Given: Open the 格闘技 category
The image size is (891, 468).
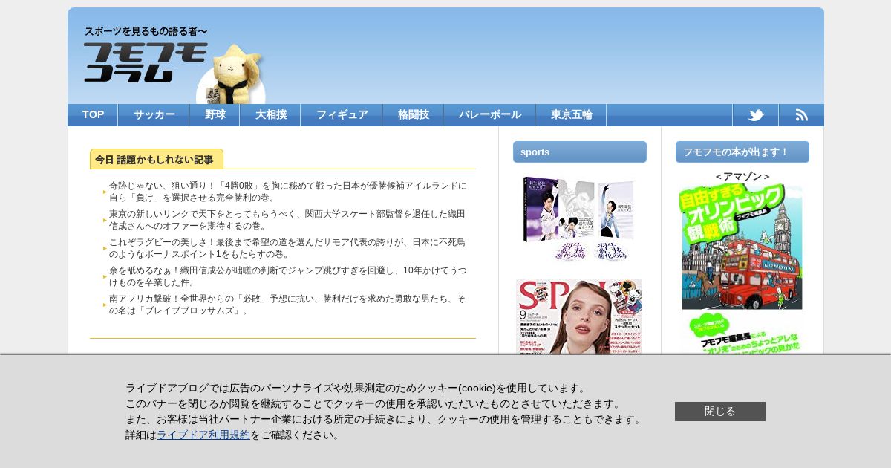Looking at the screenshot, I should 413,115.
